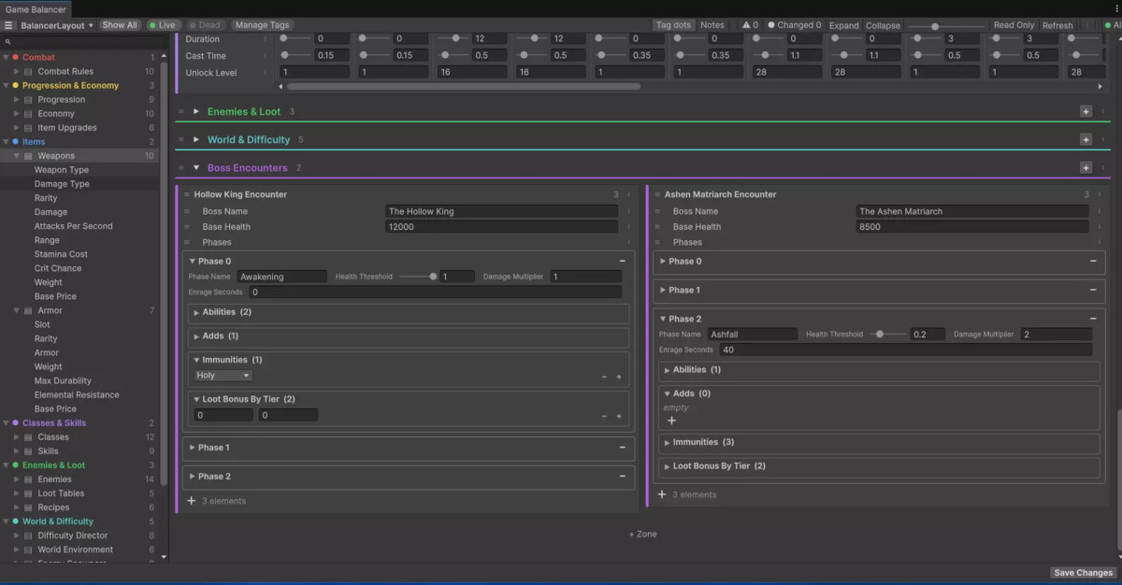1122x585 pixels.
Task: Add a table to World & Difficulty section
Action: tap(1086, 139)
